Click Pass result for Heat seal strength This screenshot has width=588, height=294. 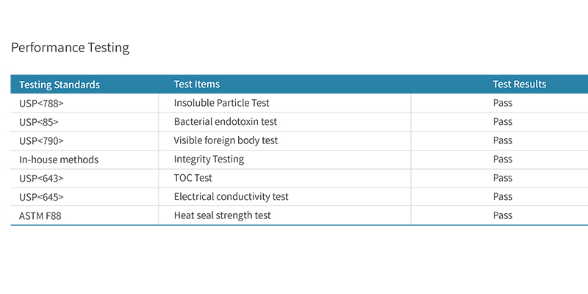click(x=503, y=215)
